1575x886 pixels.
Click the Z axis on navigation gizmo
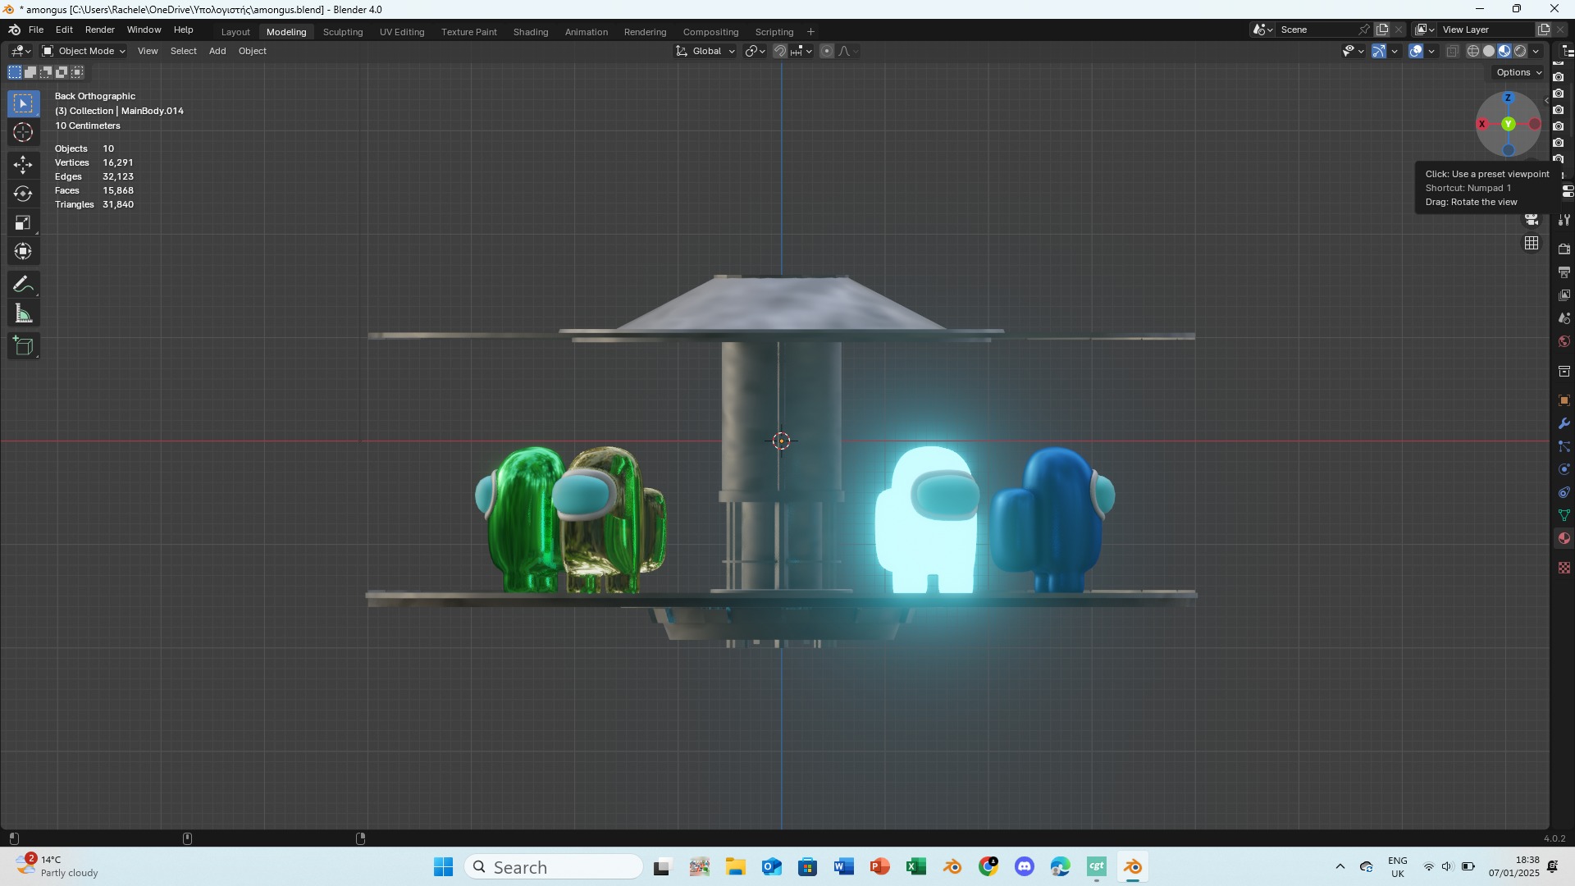pos(1508,98)
